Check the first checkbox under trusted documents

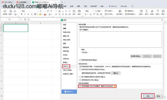pos(80,69)
